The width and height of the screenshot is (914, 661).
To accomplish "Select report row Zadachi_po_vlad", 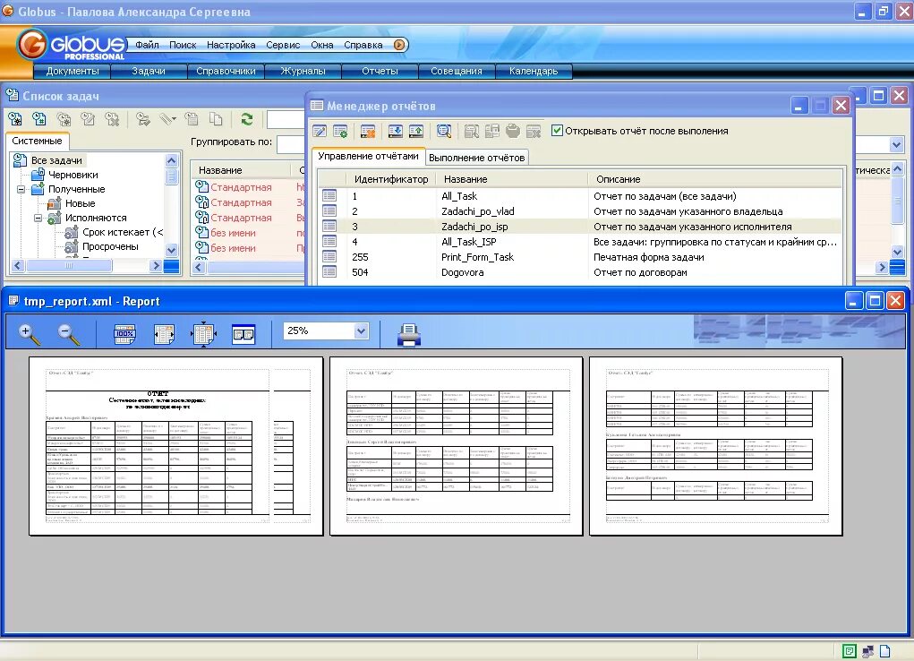I will coord(580,211).
